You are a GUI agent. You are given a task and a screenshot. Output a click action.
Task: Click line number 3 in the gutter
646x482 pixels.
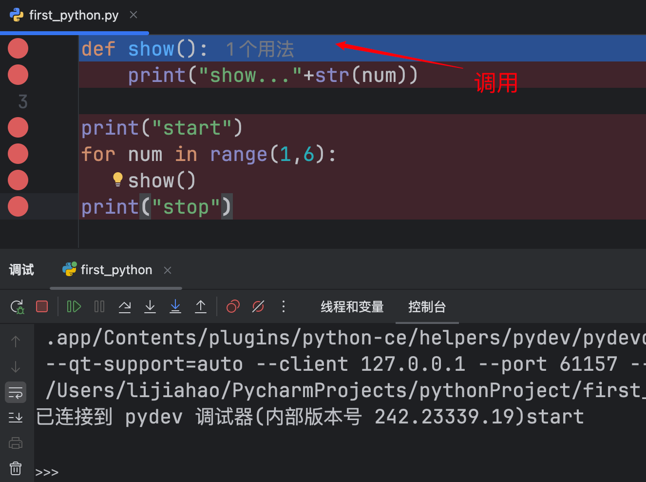23,101
